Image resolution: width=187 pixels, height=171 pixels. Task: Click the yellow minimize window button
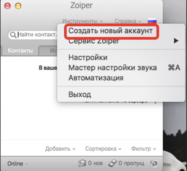(x=18, y=6)
